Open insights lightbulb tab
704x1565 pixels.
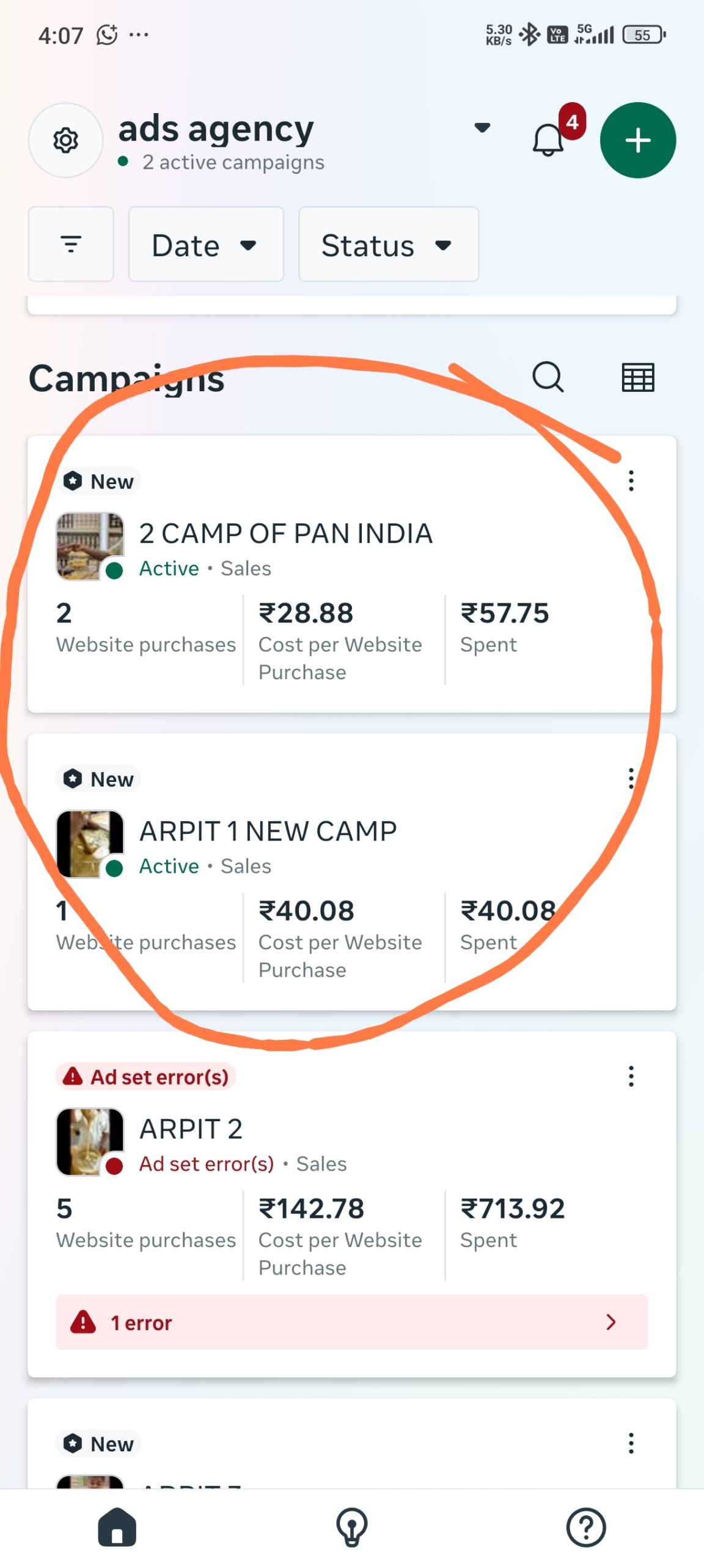(352, 1526)
